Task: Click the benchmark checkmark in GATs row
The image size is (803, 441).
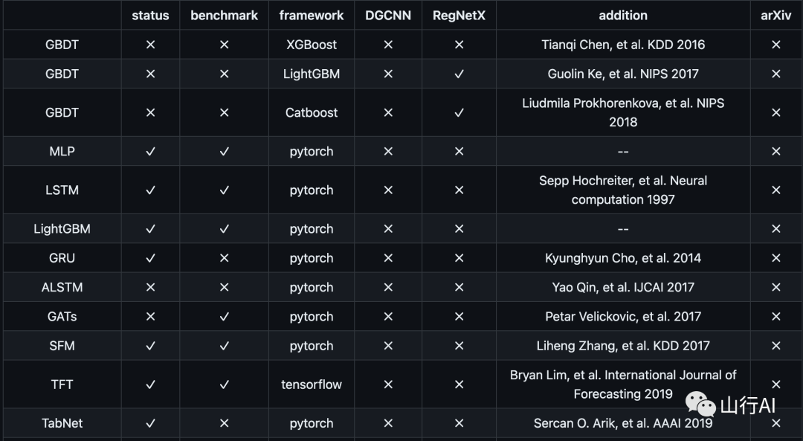Action: [x=224, y=317]
